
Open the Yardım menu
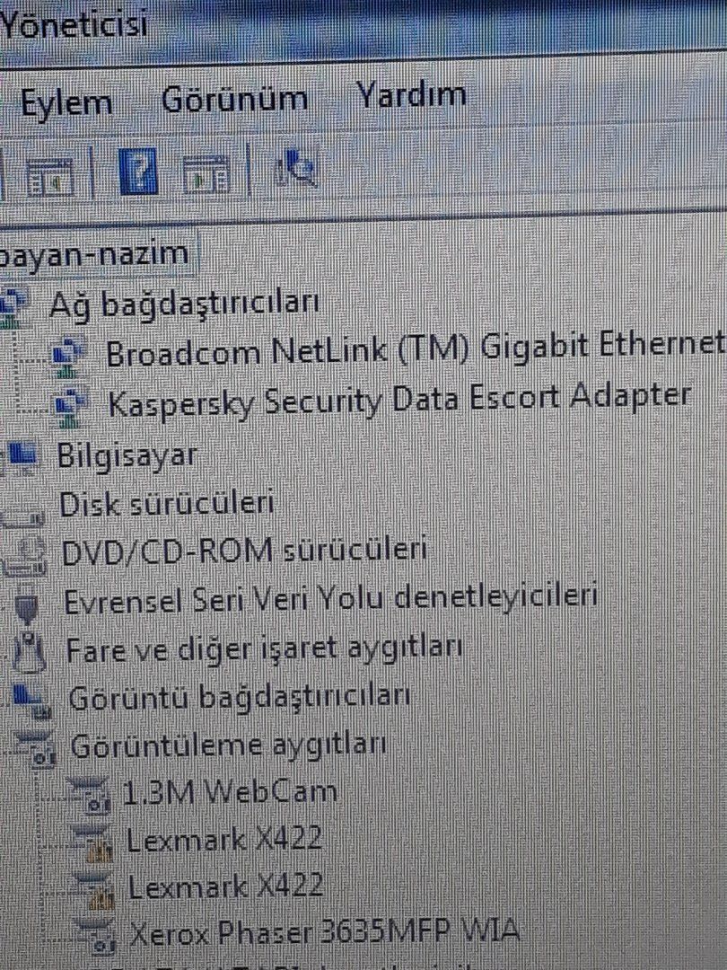pos(411,95)
